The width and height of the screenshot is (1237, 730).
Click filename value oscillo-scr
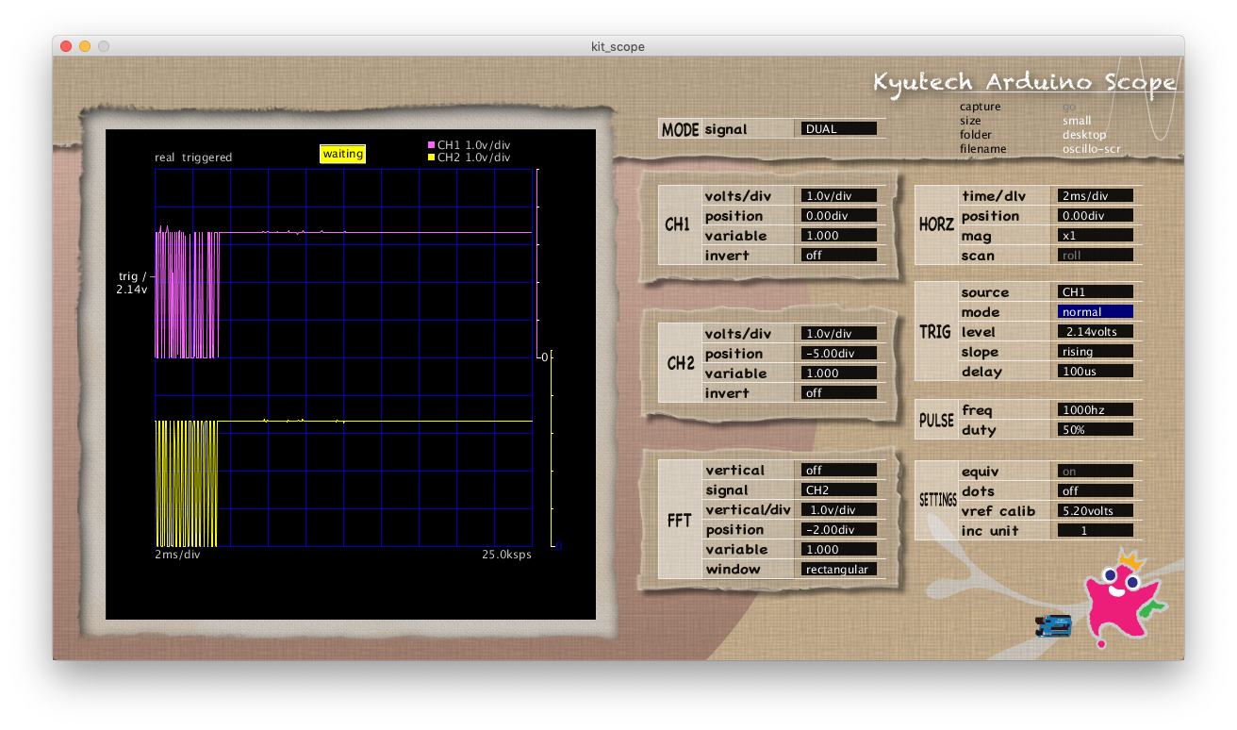[1092, 149]
